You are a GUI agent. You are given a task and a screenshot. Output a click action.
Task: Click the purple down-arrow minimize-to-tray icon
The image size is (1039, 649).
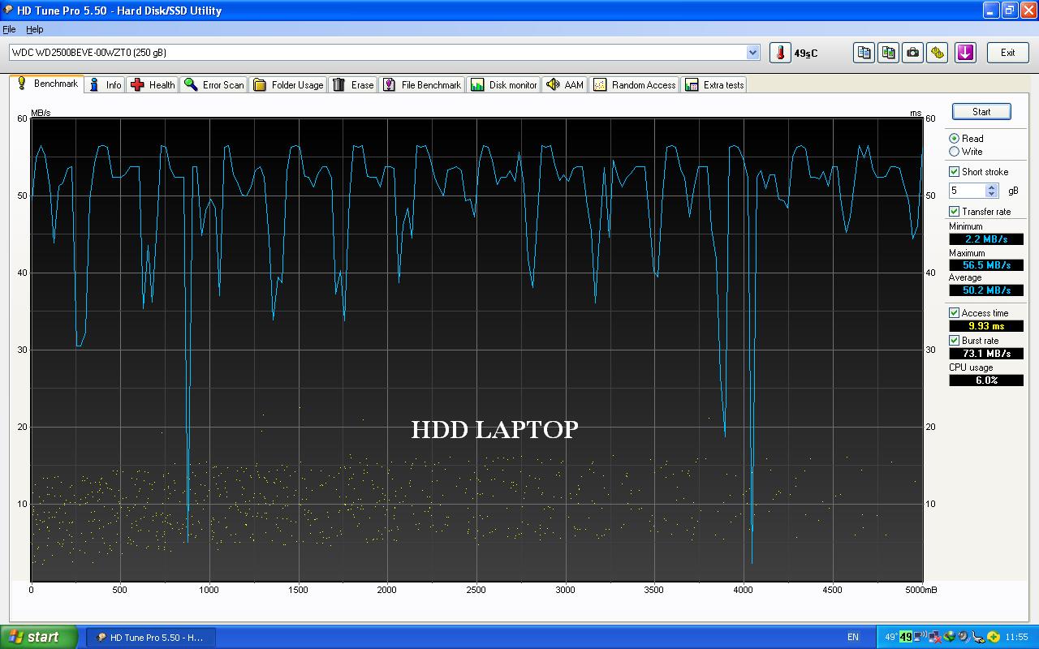964,53
